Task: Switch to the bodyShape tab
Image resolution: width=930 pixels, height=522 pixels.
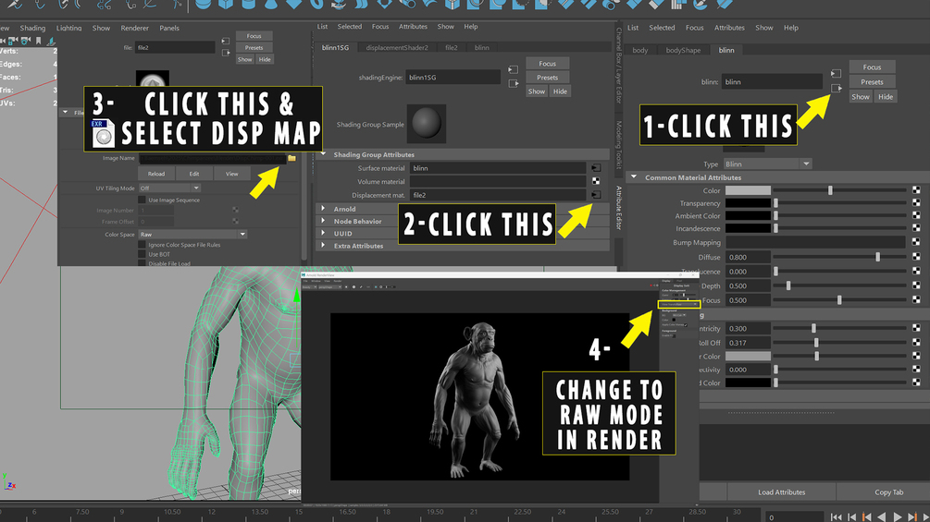Action: click(683, 50)
